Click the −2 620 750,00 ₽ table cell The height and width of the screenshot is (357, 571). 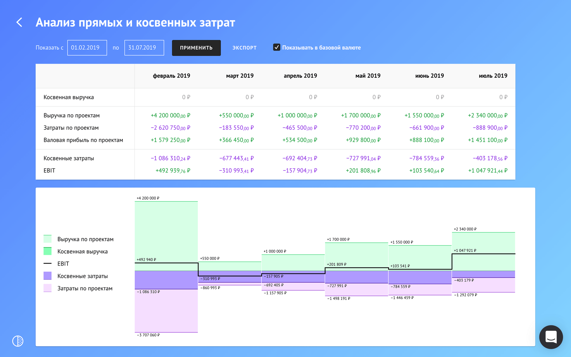point(170,128)
